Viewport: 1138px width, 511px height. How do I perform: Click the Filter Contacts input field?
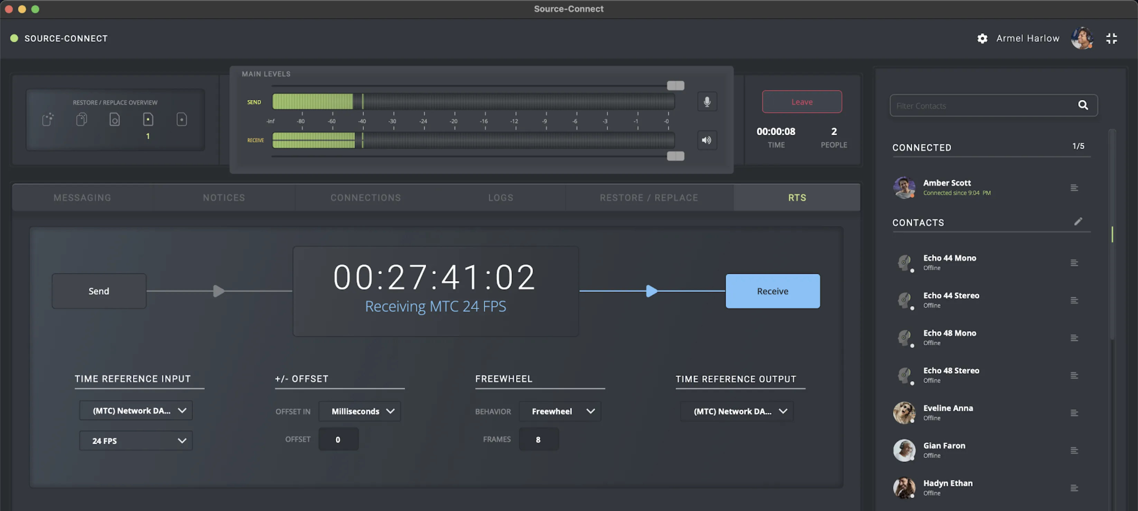coord(994,105)
